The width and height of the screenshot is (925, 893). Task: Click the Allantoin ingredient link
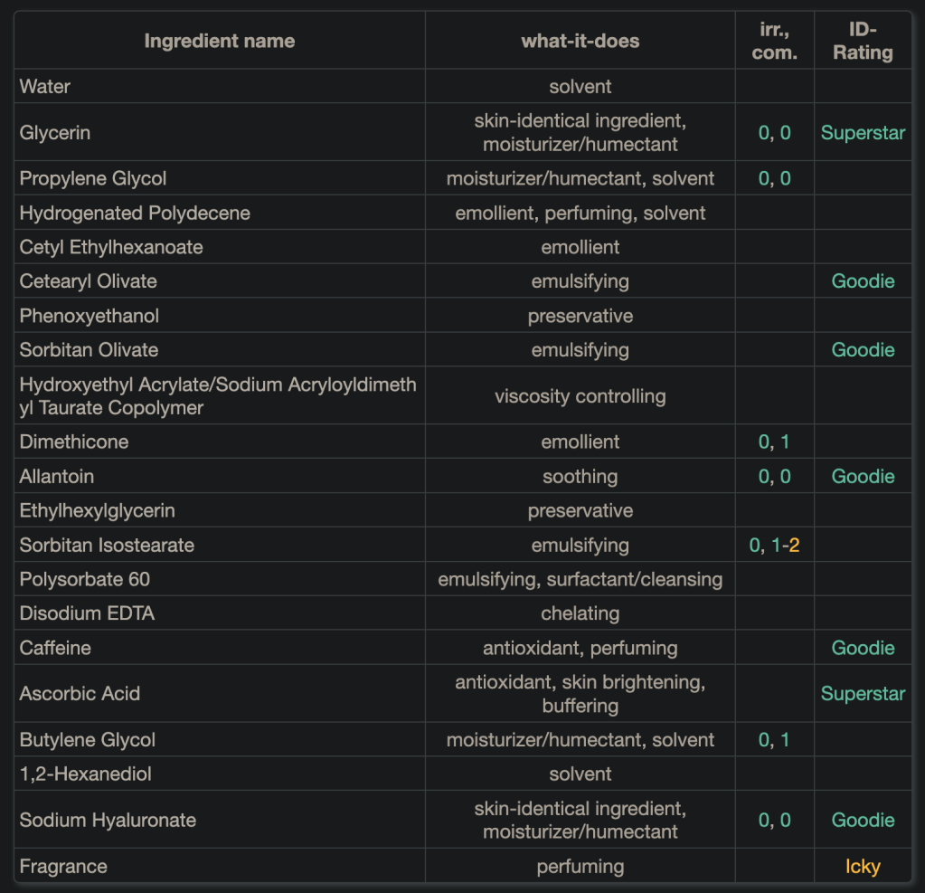coord(57,477)
